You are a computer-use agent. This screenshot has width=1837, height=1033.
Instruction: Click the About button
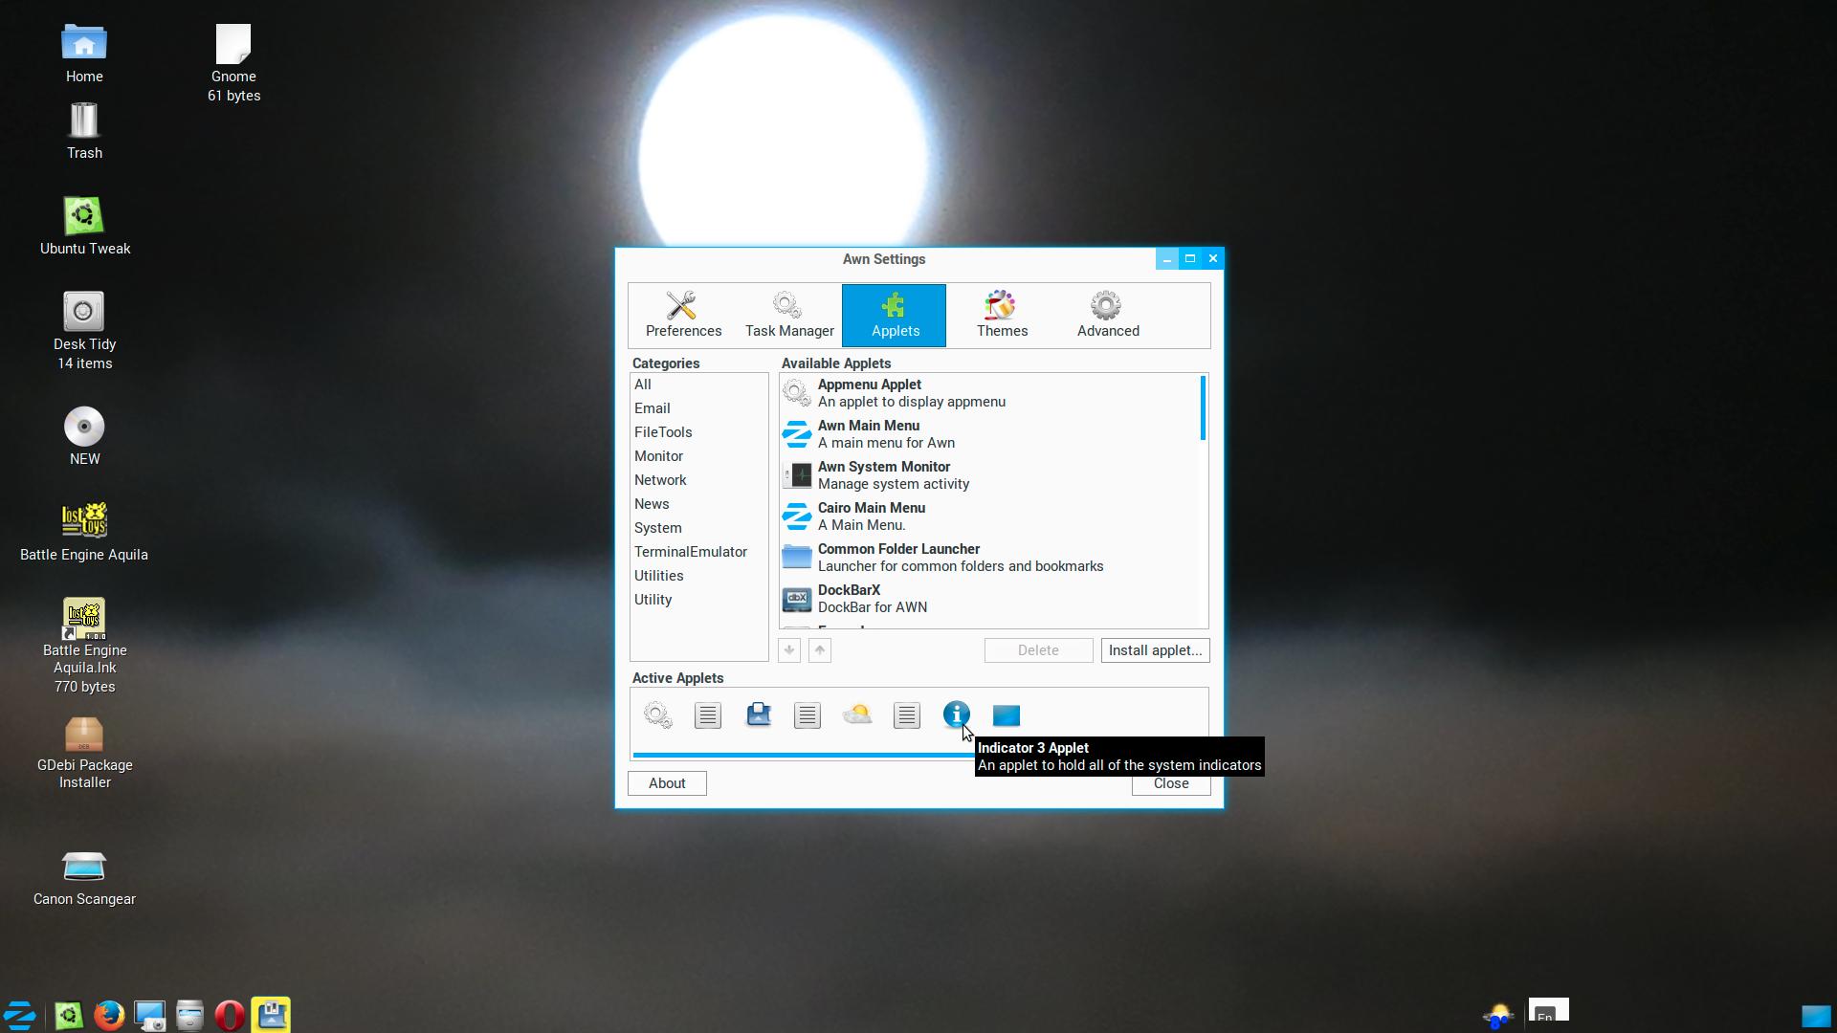[x=667, y=783]
